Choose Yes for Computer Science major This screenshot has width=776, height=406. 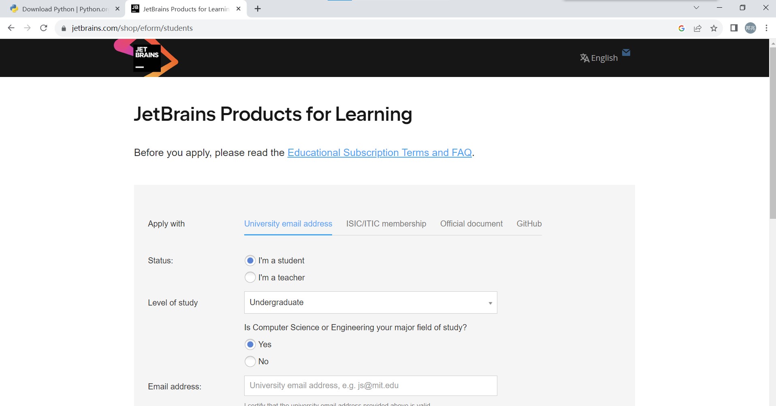click(250, 344)
